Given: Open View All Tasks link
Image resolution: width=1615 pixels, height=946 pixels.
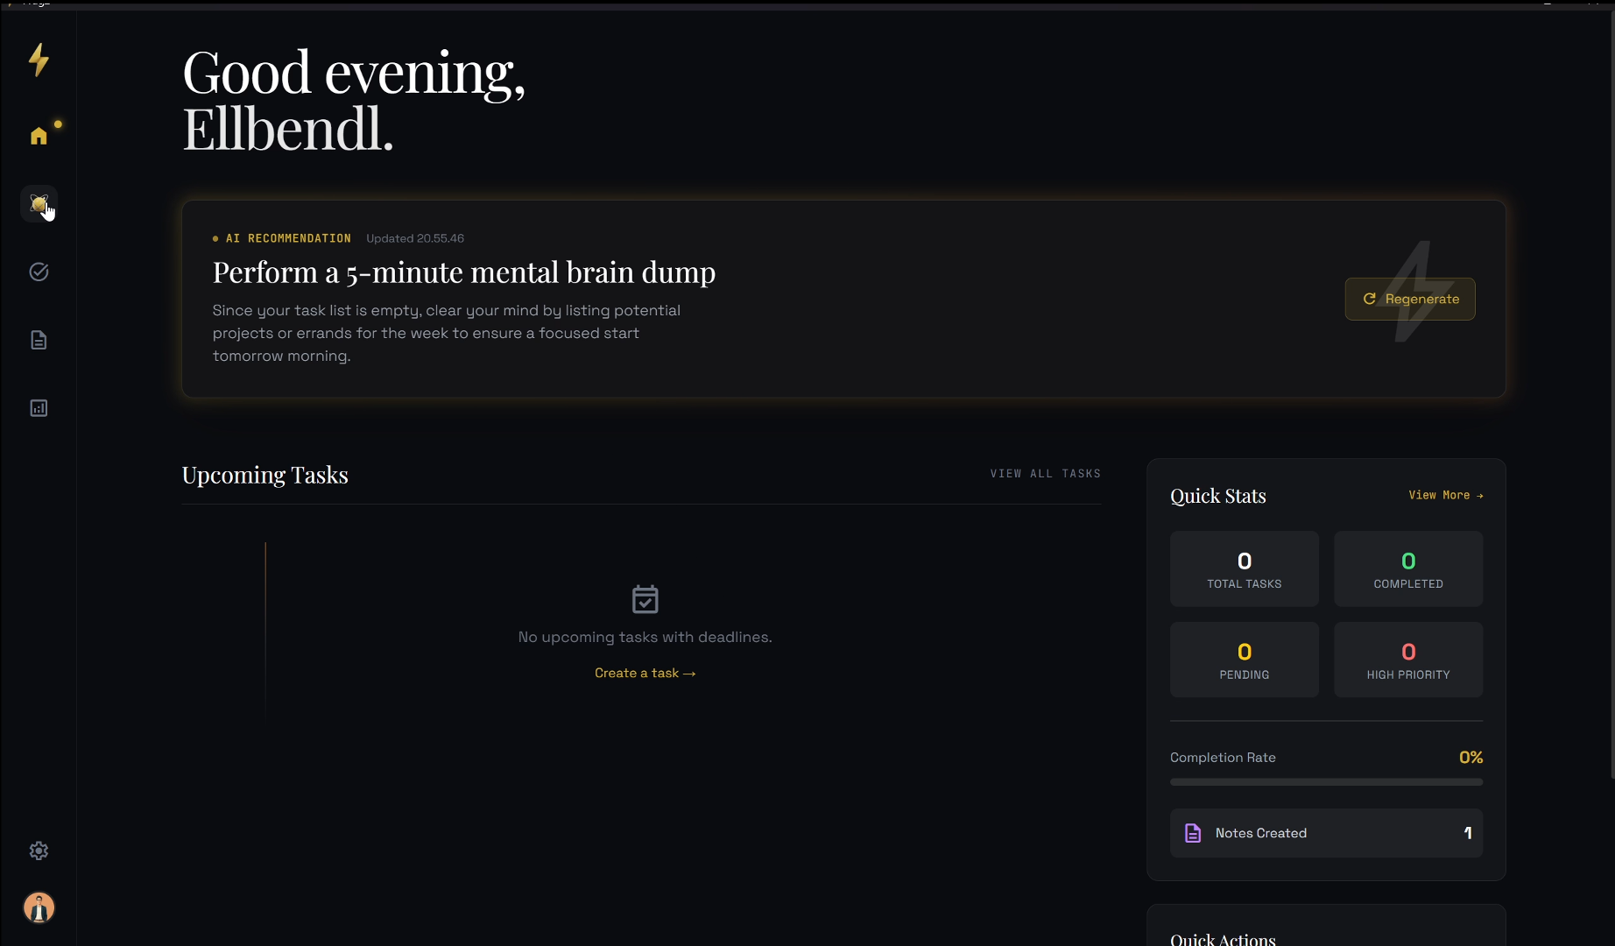Looking at the screenshot, I should [1046, 474].
